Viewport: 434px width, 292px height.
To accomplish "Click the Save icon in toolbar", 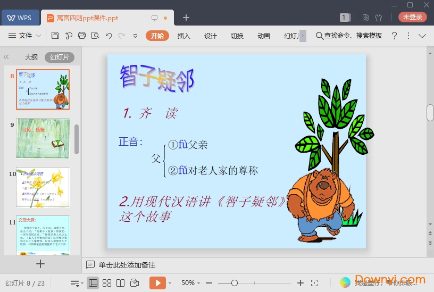I will click(x=55, y=36).
